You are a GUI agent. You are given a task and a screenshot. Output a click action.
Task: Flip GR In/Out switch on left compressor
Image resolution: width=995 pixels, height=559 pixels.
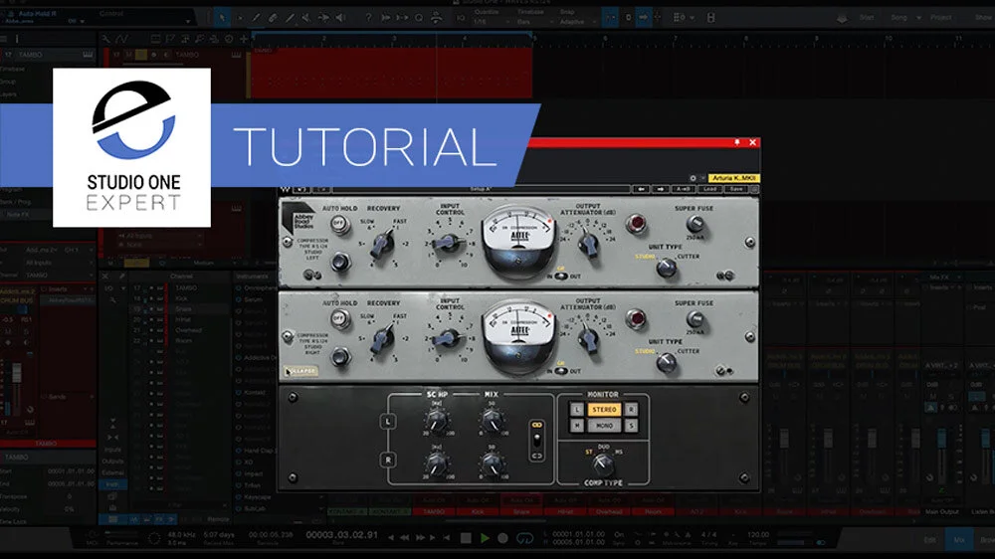560,277
